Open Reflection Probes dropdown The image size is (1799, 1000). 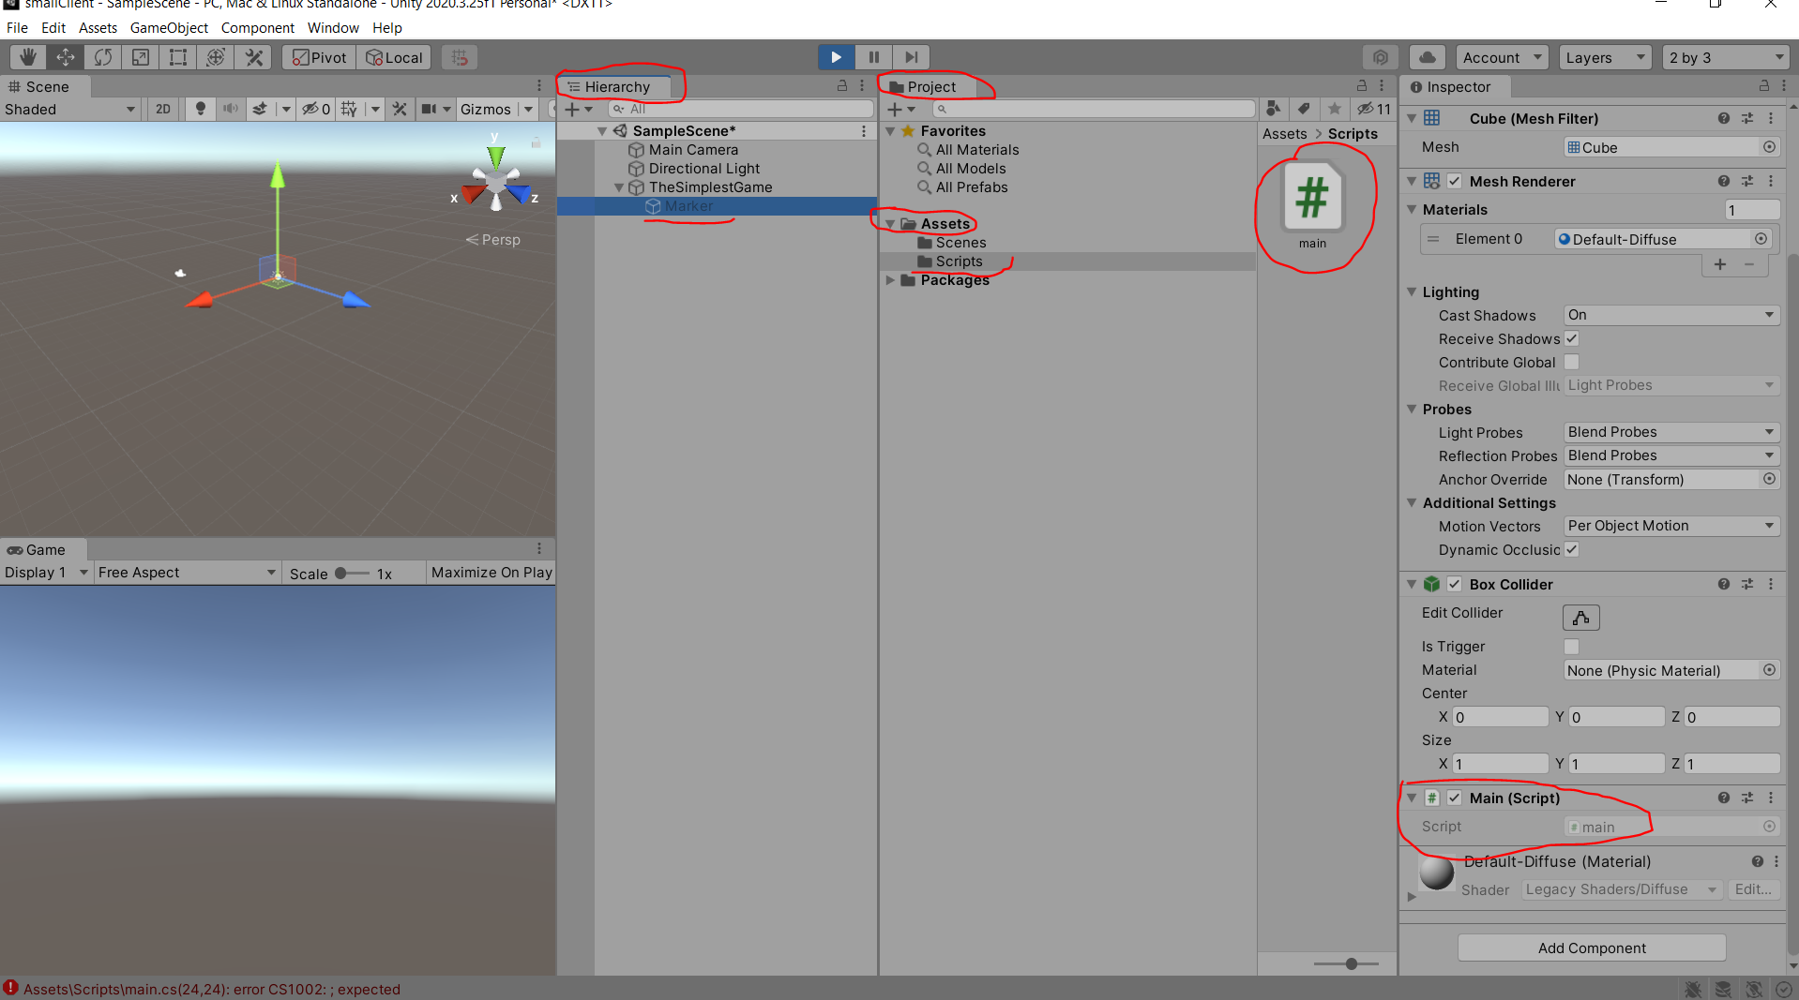pyautogui.click(x=1671, y=455)
